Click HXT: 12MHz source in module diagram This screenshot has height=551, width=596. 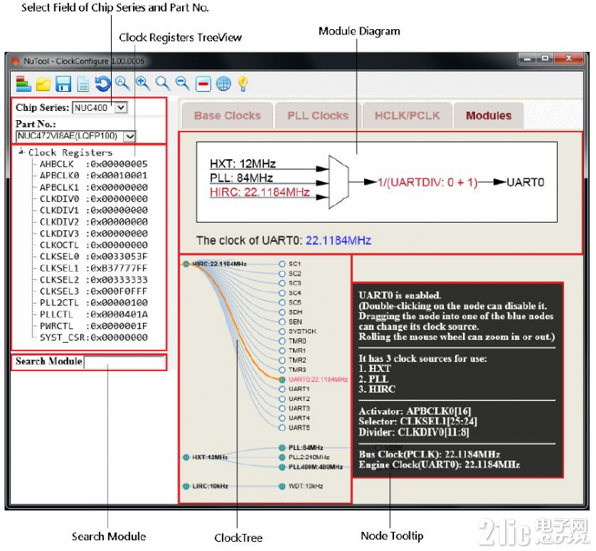243,164
